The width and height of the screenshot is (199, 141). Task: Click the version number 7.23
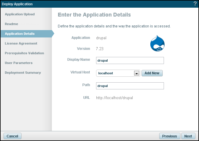[x=100, y=49]
